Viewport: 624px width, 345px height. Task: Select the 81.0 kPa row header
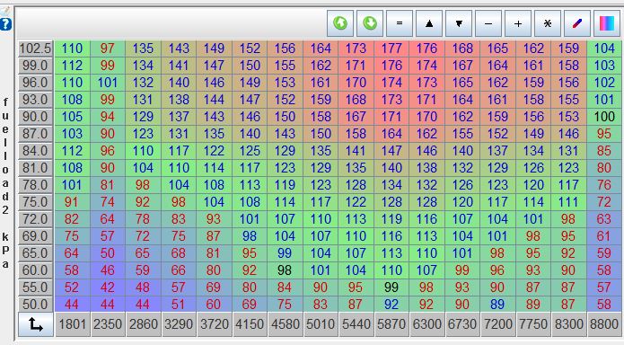[35, 168]
